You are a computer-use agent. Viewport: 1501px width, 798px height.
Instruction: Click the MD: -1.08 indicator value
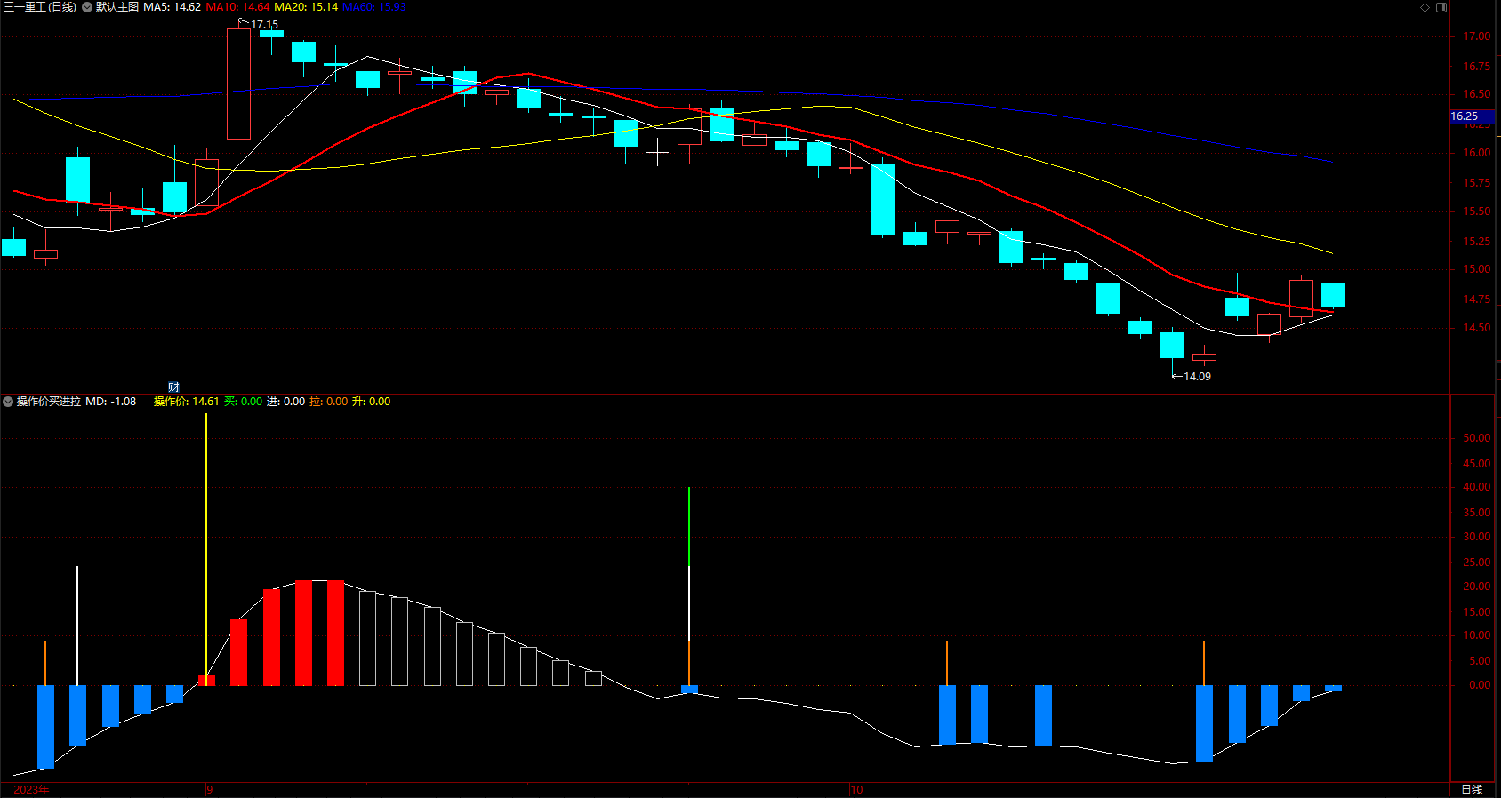111,402
